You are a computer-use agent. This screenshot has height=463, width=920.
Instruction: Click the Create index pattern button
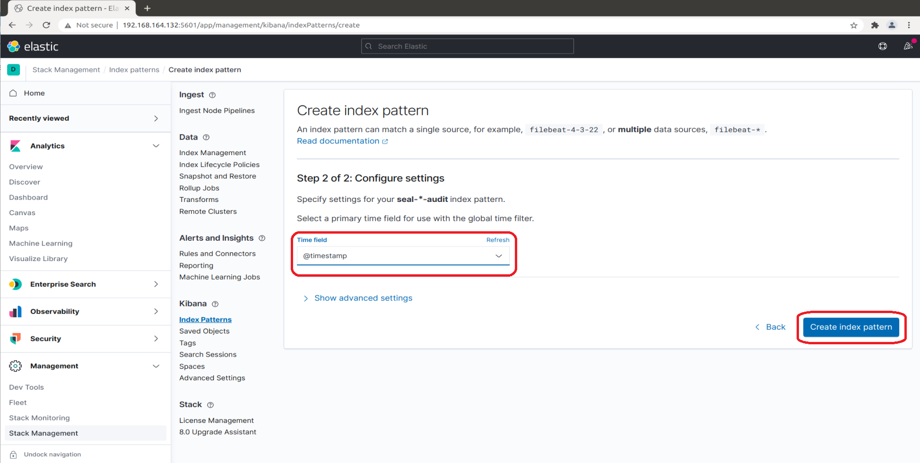point(851,327)
